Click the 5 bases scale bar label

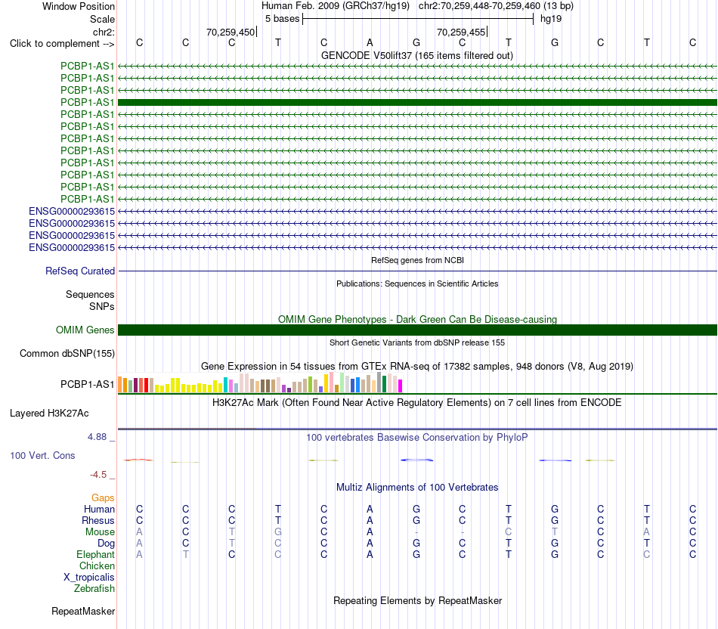(x=282, y=19)
